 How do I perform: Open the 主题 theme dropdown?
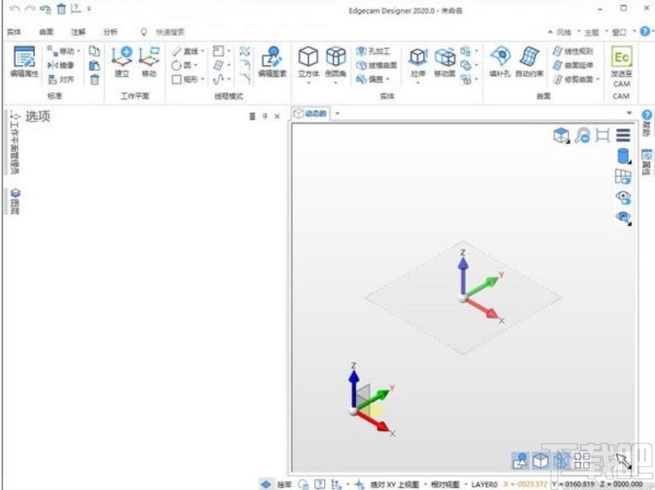pos(595,32)
